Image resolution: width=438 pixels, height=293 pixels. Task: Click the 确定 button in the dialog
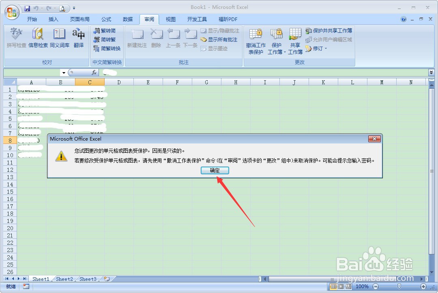coord(215,170)
